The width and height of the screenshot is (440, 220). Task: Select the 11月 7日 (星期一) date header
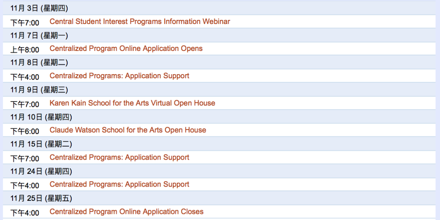coord(39,35)
